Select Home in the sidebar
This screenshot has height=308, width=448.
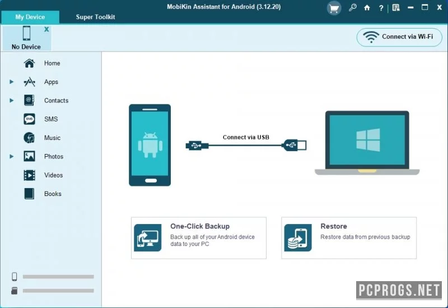coord(51,63)
